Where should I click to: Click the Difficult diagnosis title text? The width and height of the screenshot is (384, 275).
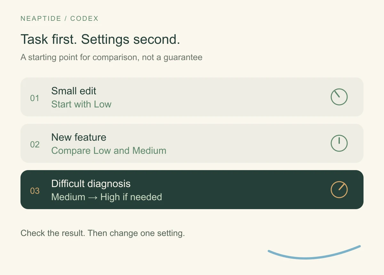coord(91,184)
